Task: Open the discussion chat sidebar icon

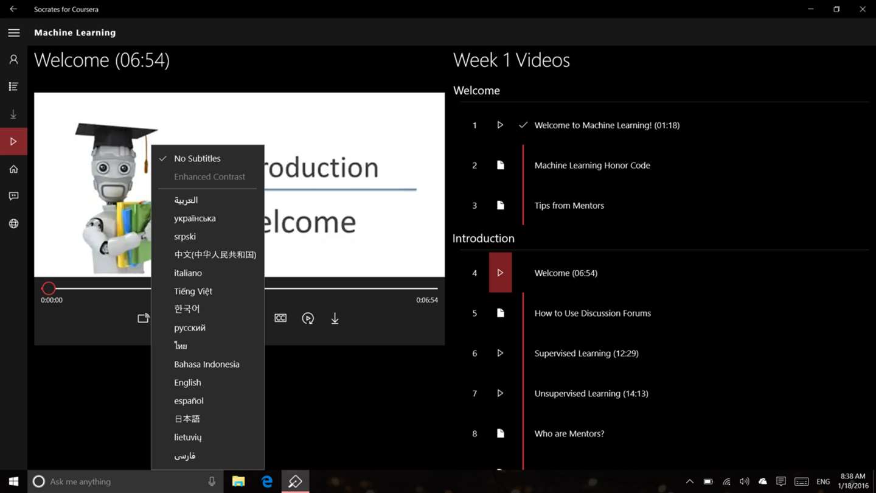Action: [13, 196]
